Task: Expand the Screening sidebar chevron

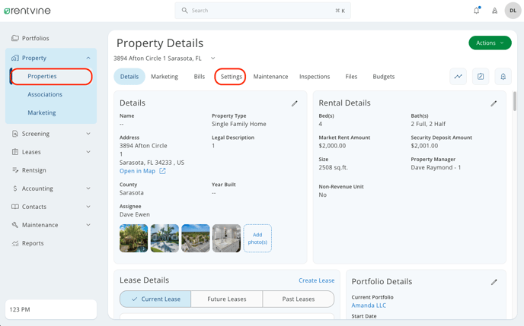Action: coord(88,134)
